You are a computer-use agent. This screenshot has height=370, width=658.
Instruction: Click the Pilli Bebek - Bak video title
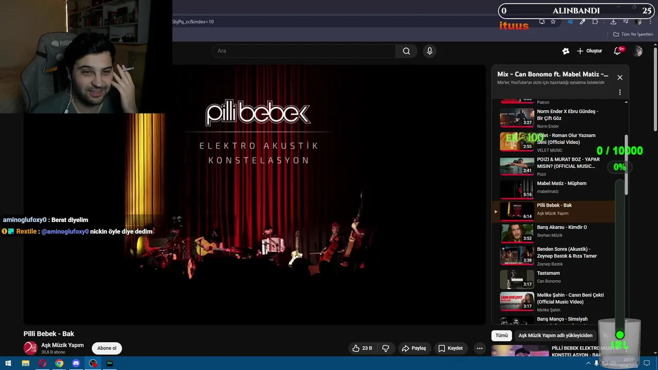pyautogui.click(x=49, y=334)
